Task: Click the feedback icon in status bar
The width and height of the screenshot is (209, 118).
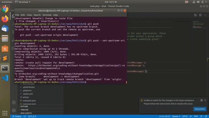Action: click(x=201, y=116)
